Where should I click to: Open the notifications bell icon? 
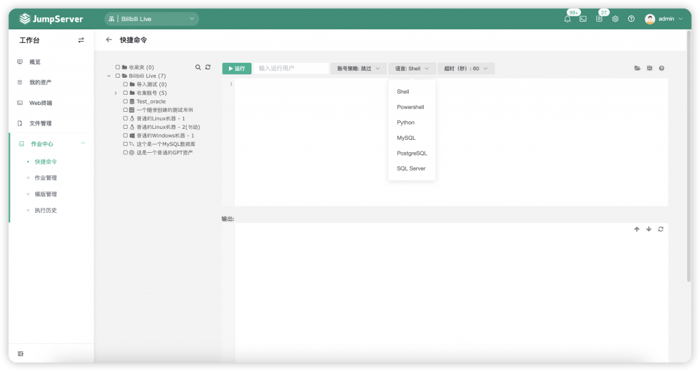click(567, 18)
